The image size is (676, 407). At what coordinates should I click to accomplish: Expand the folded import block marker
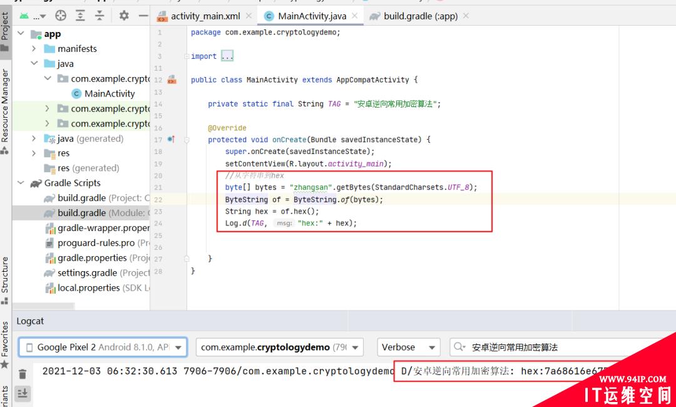[x=187, y=56]
